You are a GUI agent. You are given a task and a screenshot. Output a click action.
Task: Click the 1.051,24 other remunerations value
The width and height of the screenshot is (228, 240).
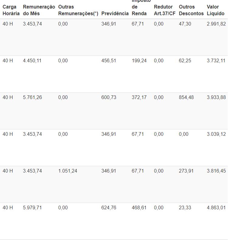(x=67, y=171)
